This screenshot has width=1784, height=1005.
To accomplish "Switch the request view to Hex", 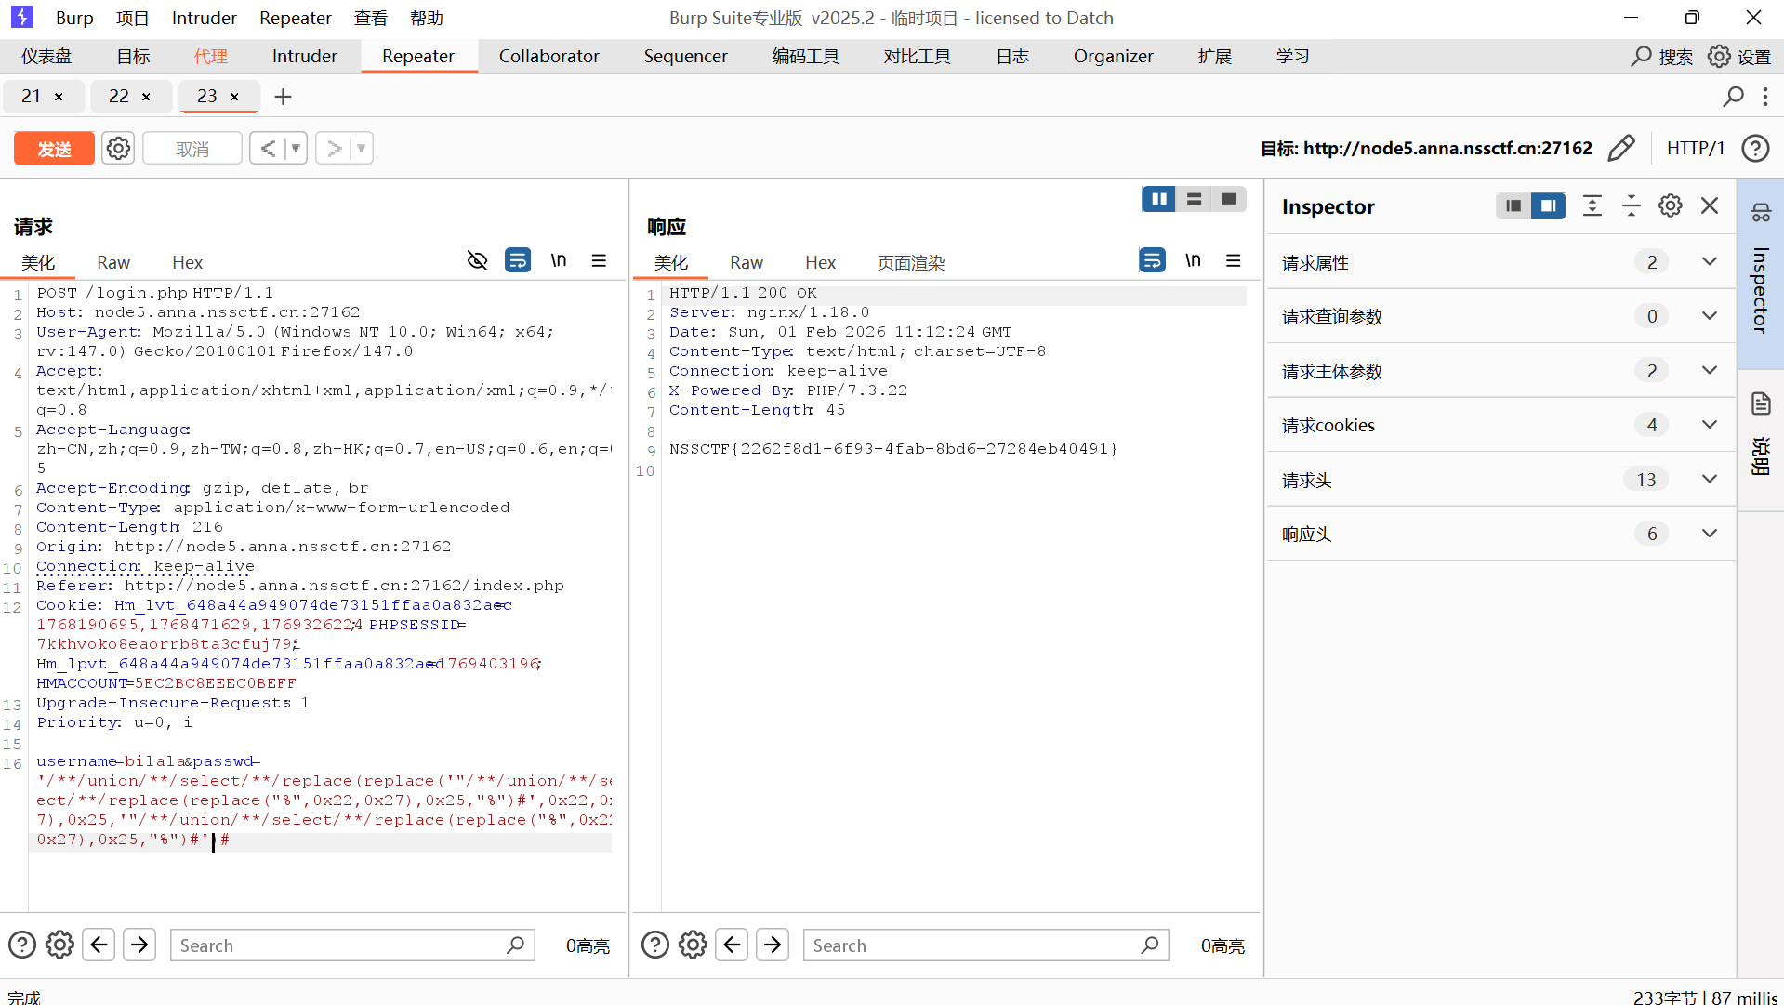I will pyautogui.click(x=188, y=263).
